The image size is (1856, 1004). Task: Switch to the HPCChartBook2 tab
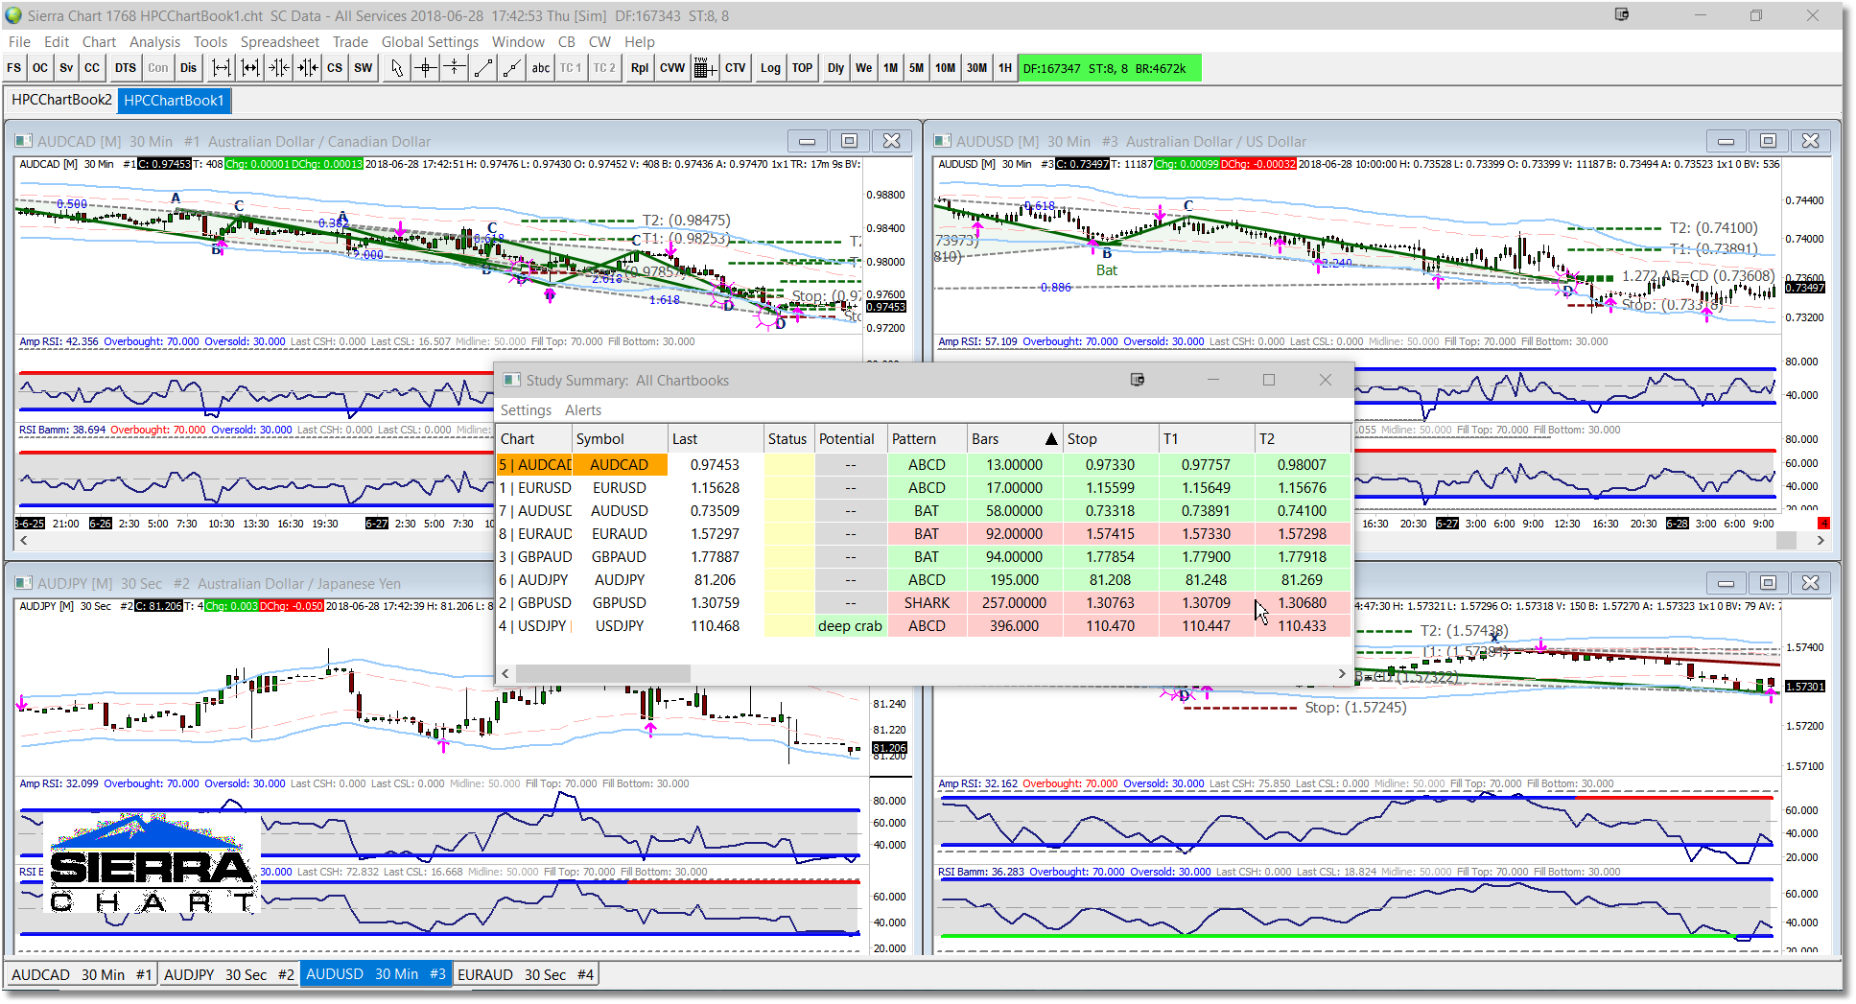60,100
